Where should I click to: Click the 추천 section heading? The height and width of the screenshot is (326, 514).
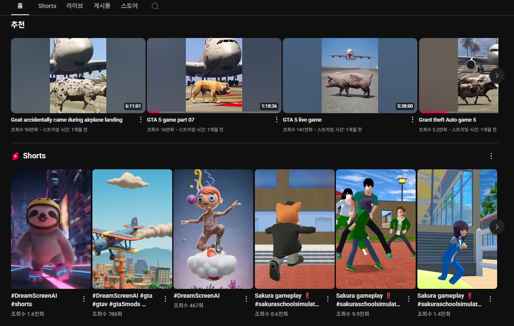[x=18, y=25]
